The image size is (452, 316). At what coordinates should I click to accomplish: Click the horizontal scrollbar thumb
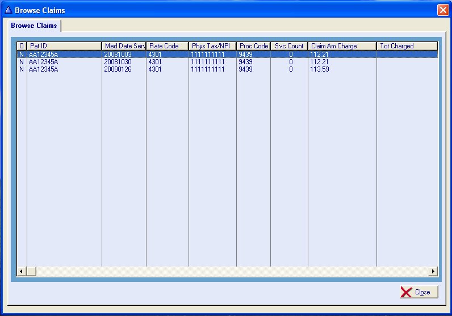[x=31, y=271]
